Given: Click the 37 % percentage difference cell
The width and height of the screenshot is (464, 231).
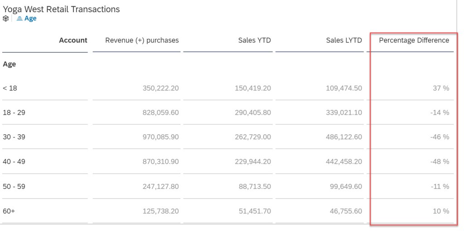Looking at the screenshot, I should pyautogui.click(x=441, y=88).
